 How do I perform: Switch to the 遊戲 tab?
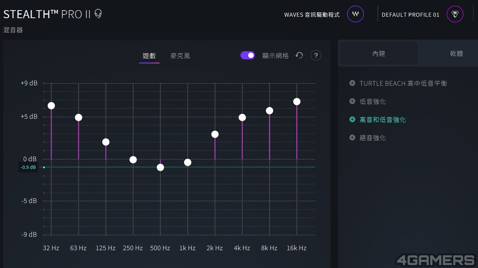point(149,56)
